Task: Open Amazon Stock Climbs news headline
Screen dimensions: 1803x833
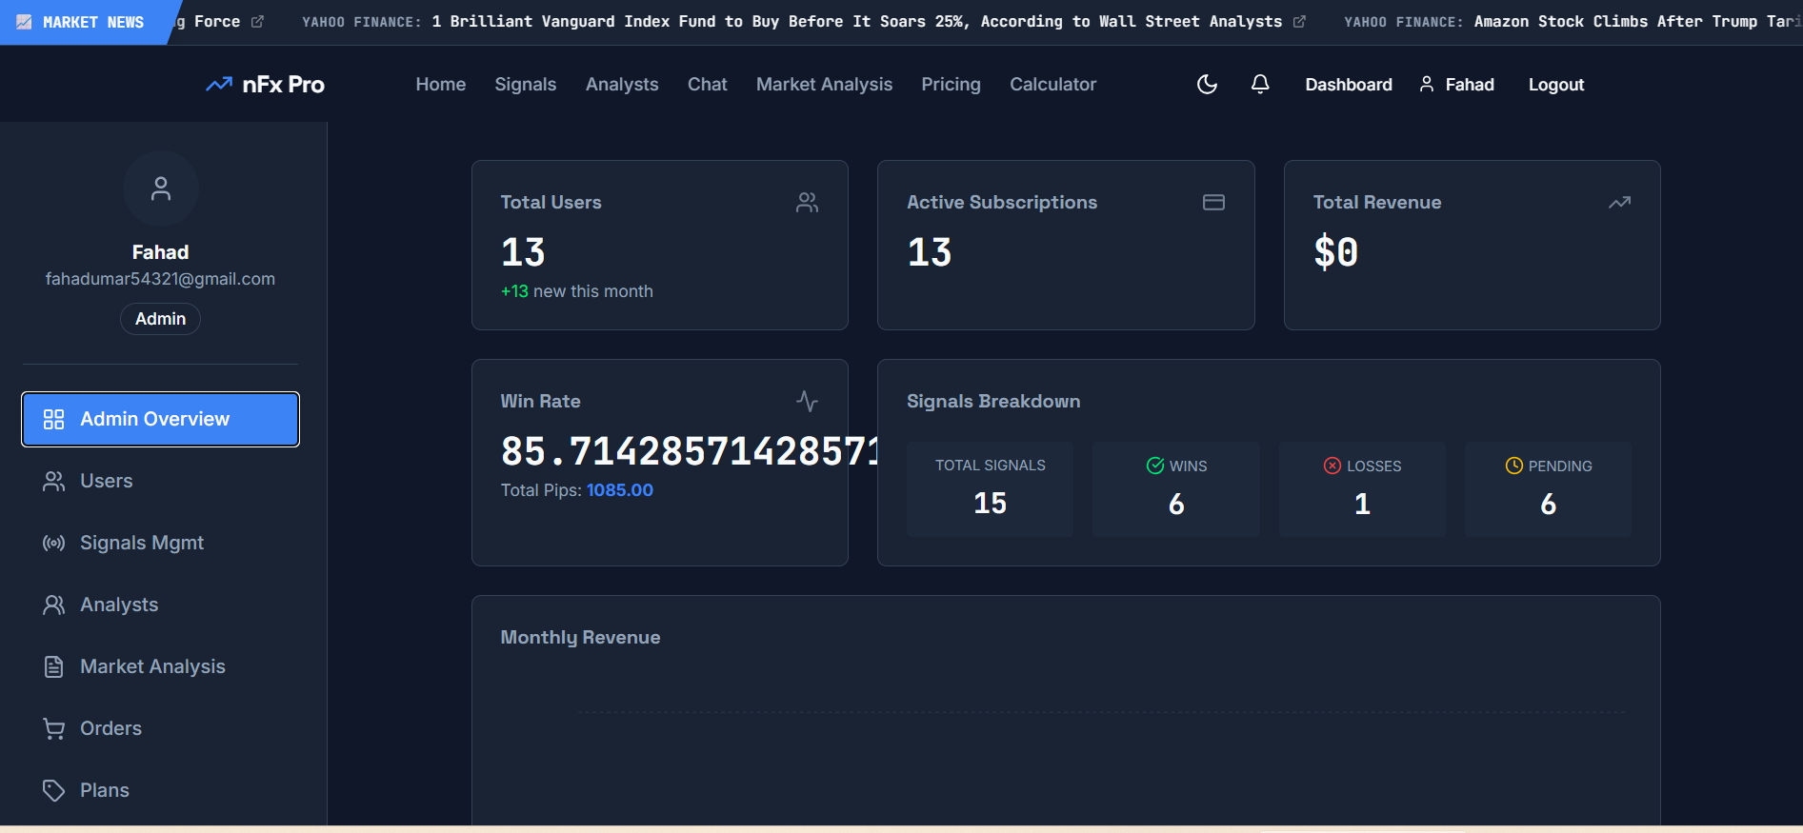Action: (x=1638, y=22)
